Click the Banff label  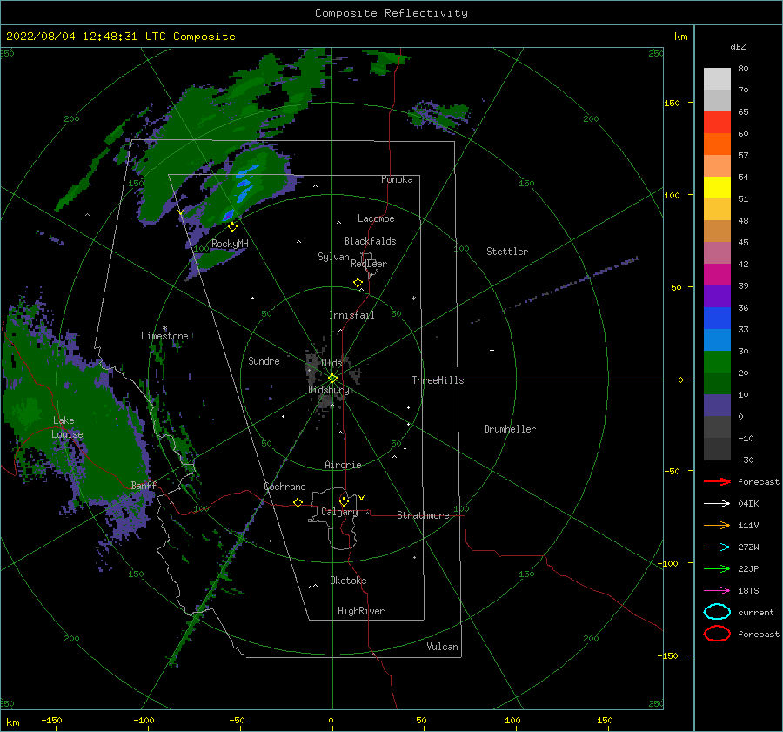(144, 486)
